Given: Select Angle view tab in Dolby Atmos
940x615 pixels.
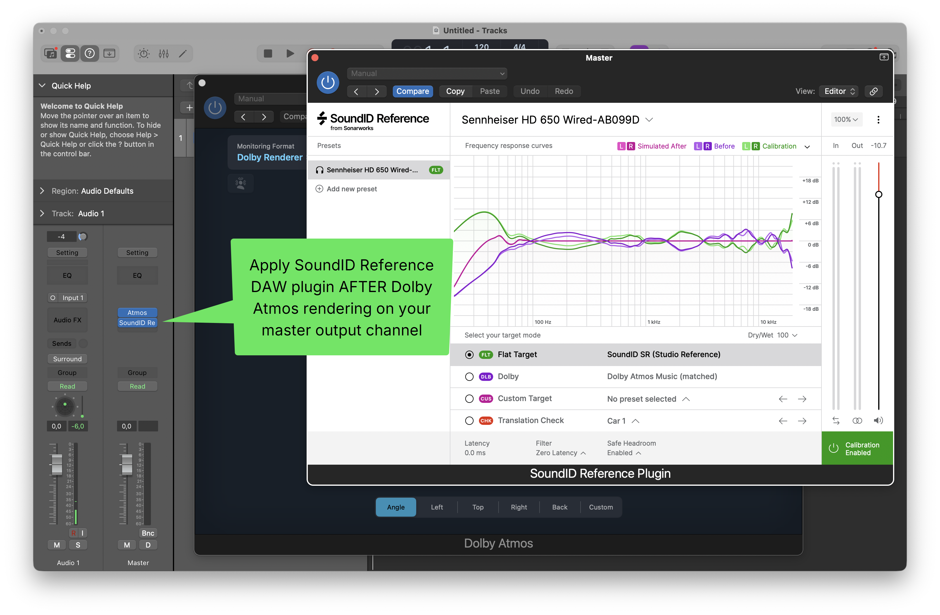Looking at the screenshot, I should pos(396,507).
